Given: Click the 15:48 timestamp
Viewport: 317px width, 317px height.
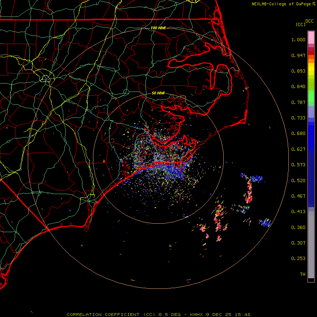Looking at the screenshot, I should click(x=243, y=315).
